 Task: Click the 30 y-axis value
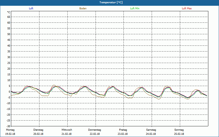[9, 57]
